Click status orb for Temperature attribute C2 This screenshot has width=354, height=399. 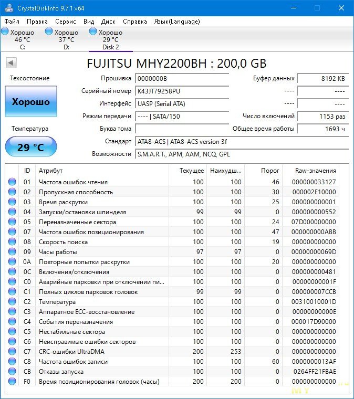12,302
